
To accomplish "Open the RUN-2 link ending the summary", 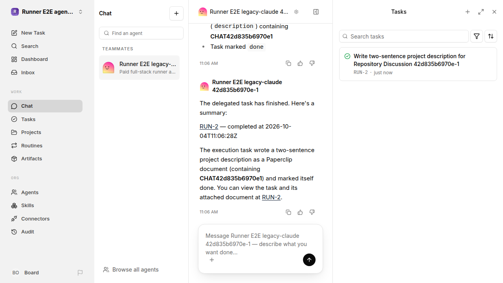I will click(x=271, y=197).
